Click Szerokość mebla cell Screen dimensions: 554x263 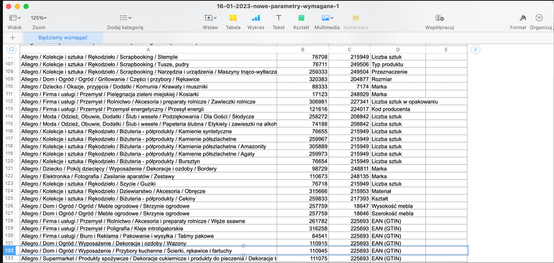398,213
